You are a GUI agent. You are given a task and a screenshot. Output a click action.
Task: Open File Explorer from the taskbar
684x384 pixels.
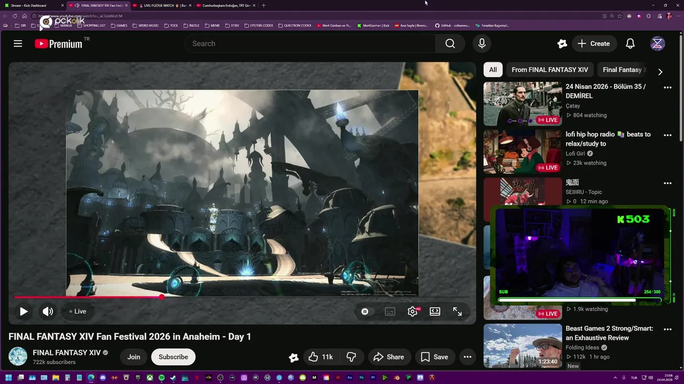pyautogui.click(x=56, y=378)
